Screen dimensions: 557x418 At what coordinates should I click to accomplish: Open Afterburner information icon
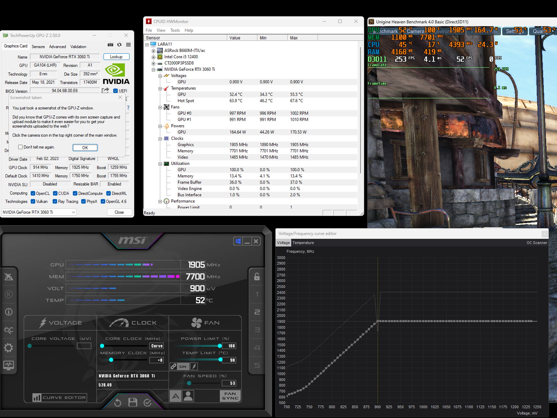pos(9,312)
